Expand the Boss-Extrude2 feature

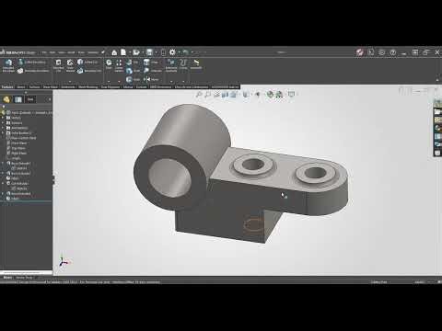pyautogui.click(x=3, y=173)
